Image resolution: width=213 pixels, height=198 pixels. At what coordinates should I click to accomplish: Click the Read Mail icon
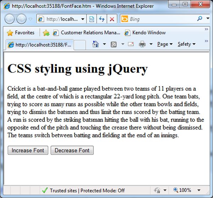tap(131, 44)
